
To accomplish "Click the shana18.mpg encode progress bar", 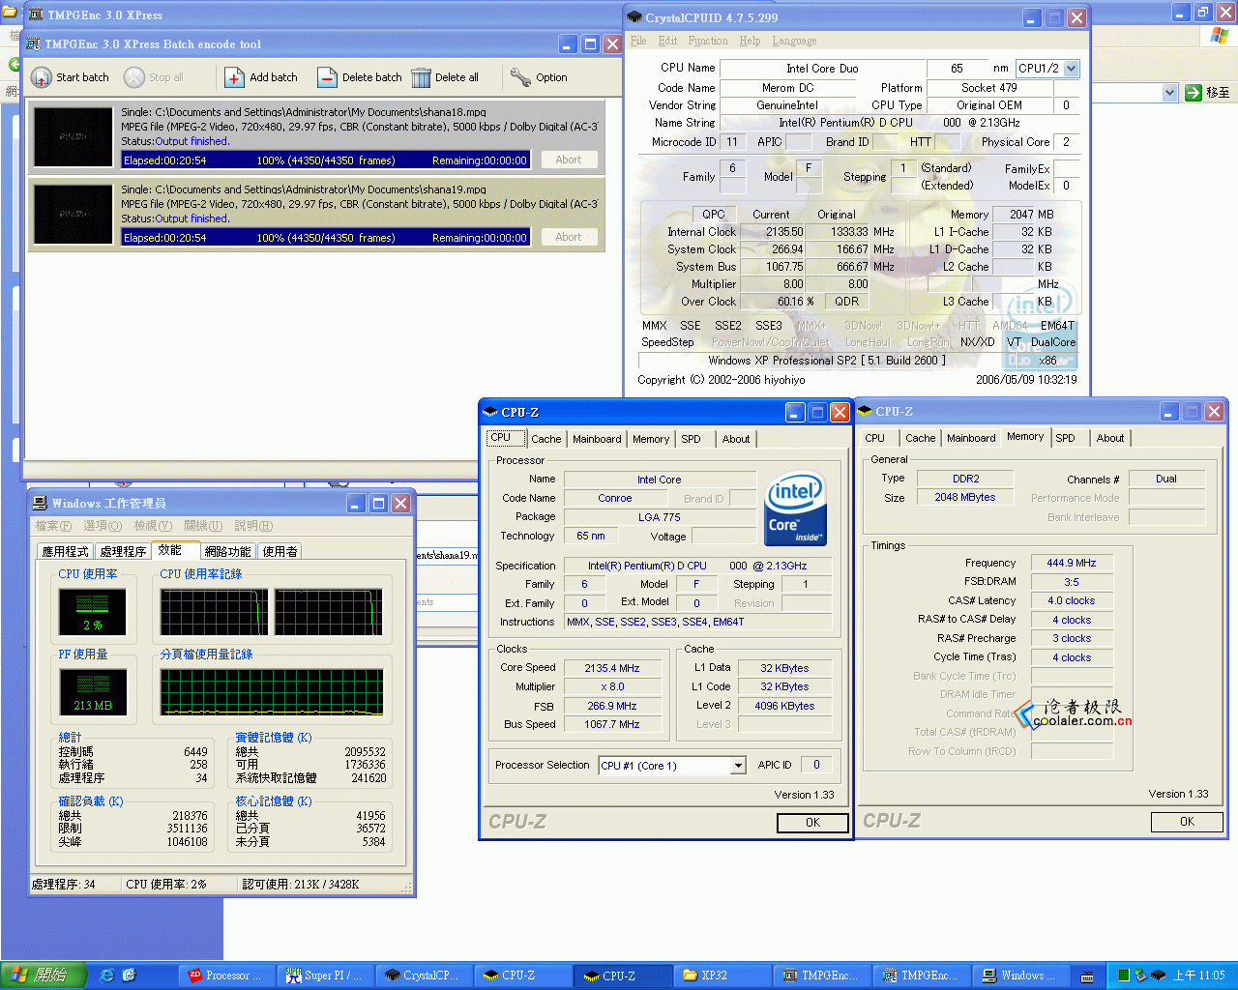I will pos(326,160).
